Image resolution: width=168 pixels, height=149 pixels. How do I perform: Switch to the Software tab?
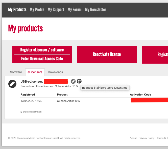click(16, 72)
